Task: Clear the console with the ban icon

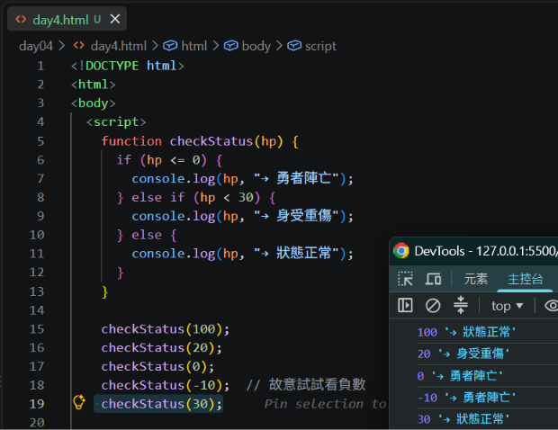Action: tap(433, 306)
